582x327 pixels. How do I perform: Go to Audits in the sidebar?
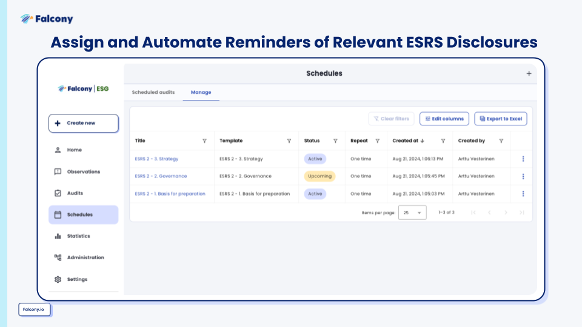pyautogui.click(x=84, y=193)
